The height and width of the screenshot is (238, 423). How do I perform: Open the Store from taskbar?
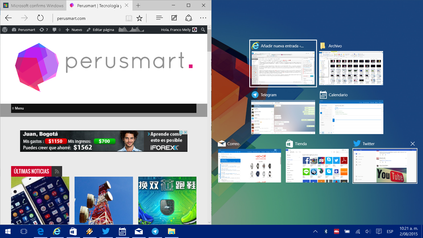(73, 231)
